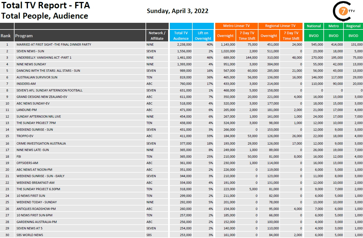This screenshot has width=363, height=238.
Task: Select the Underbelly: Vanishing Act program name
Action: coord(44,58)
